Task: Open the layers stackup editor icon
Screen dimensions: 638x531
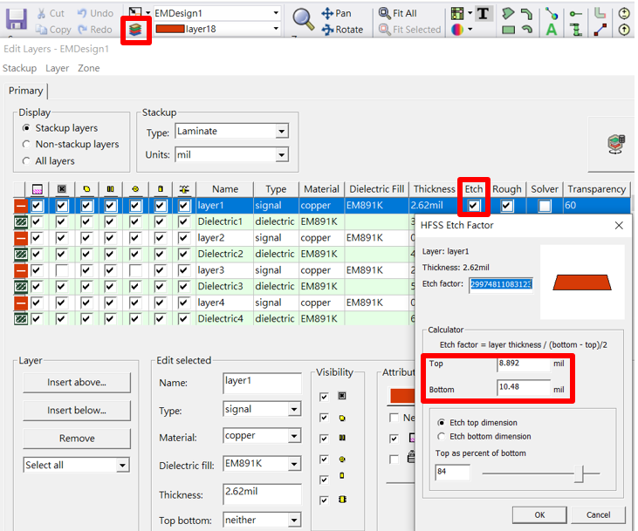Action: 135,30
